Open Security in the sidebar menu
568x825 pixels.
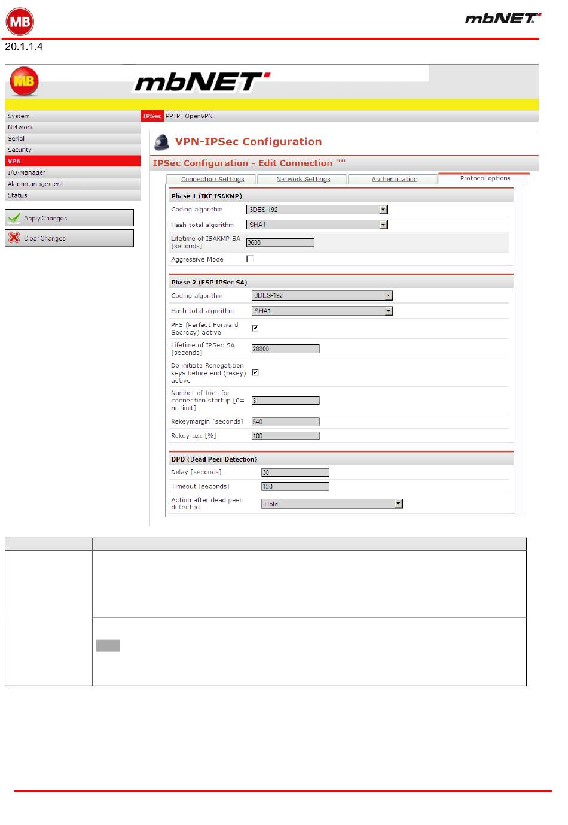point(72,150)
